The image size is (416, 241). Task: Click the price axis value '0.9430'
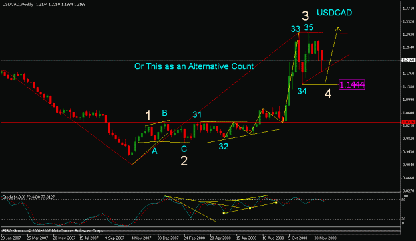[x=409, y=151]
